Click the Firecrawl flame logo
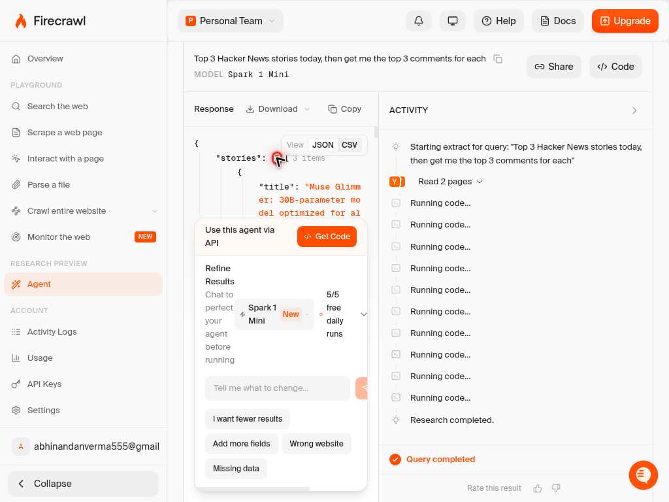 tap(21, 21)
